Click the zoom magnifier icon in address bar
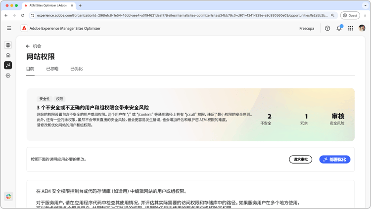The image size is (371, 209). [x=332, y=15]
